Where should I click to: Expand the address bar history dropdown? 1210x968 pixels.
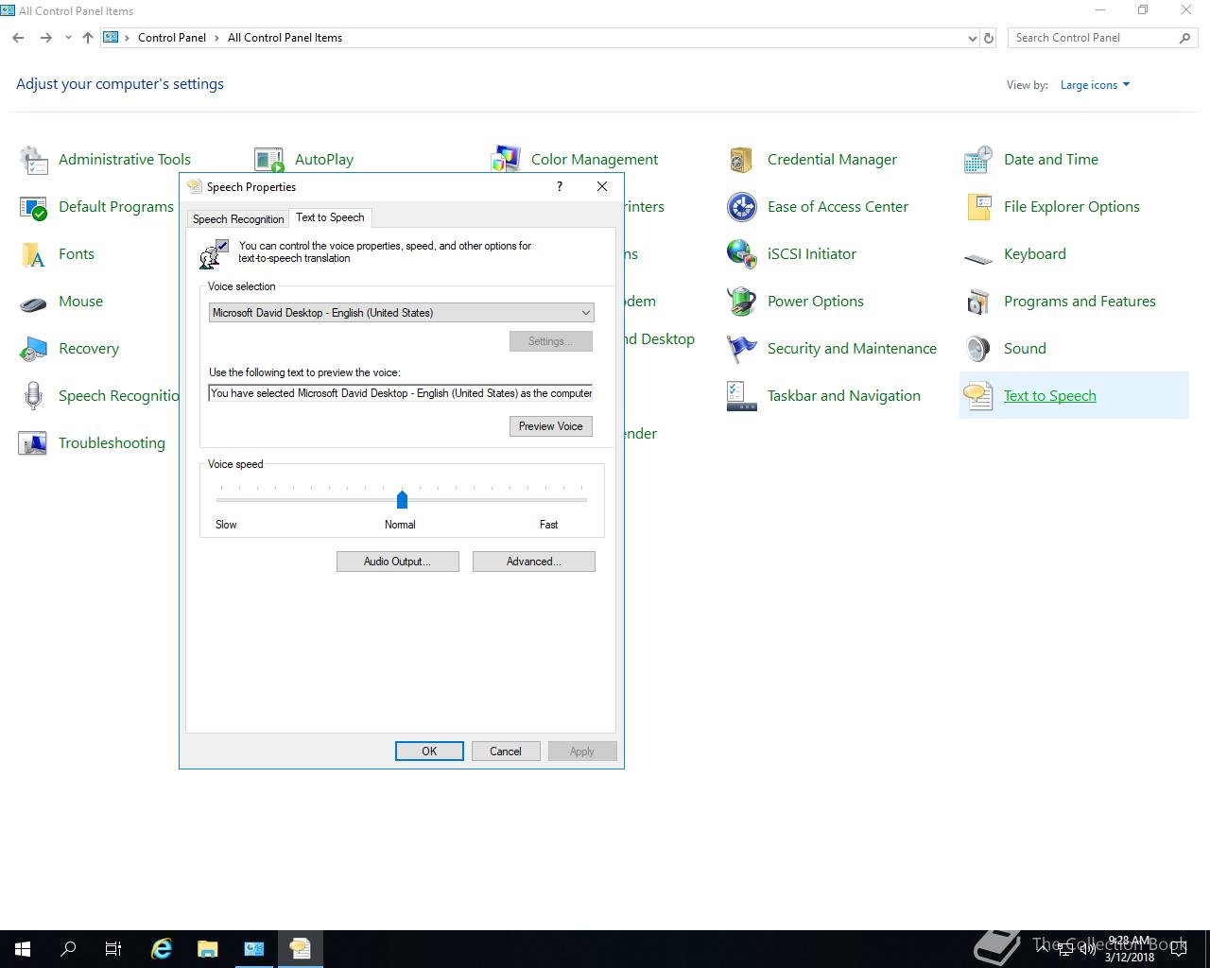click(972, 38)
